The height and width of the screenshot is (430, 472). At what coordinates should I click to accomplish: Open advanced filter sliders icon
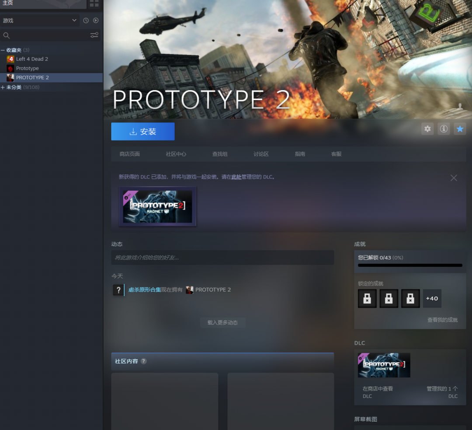94,35
